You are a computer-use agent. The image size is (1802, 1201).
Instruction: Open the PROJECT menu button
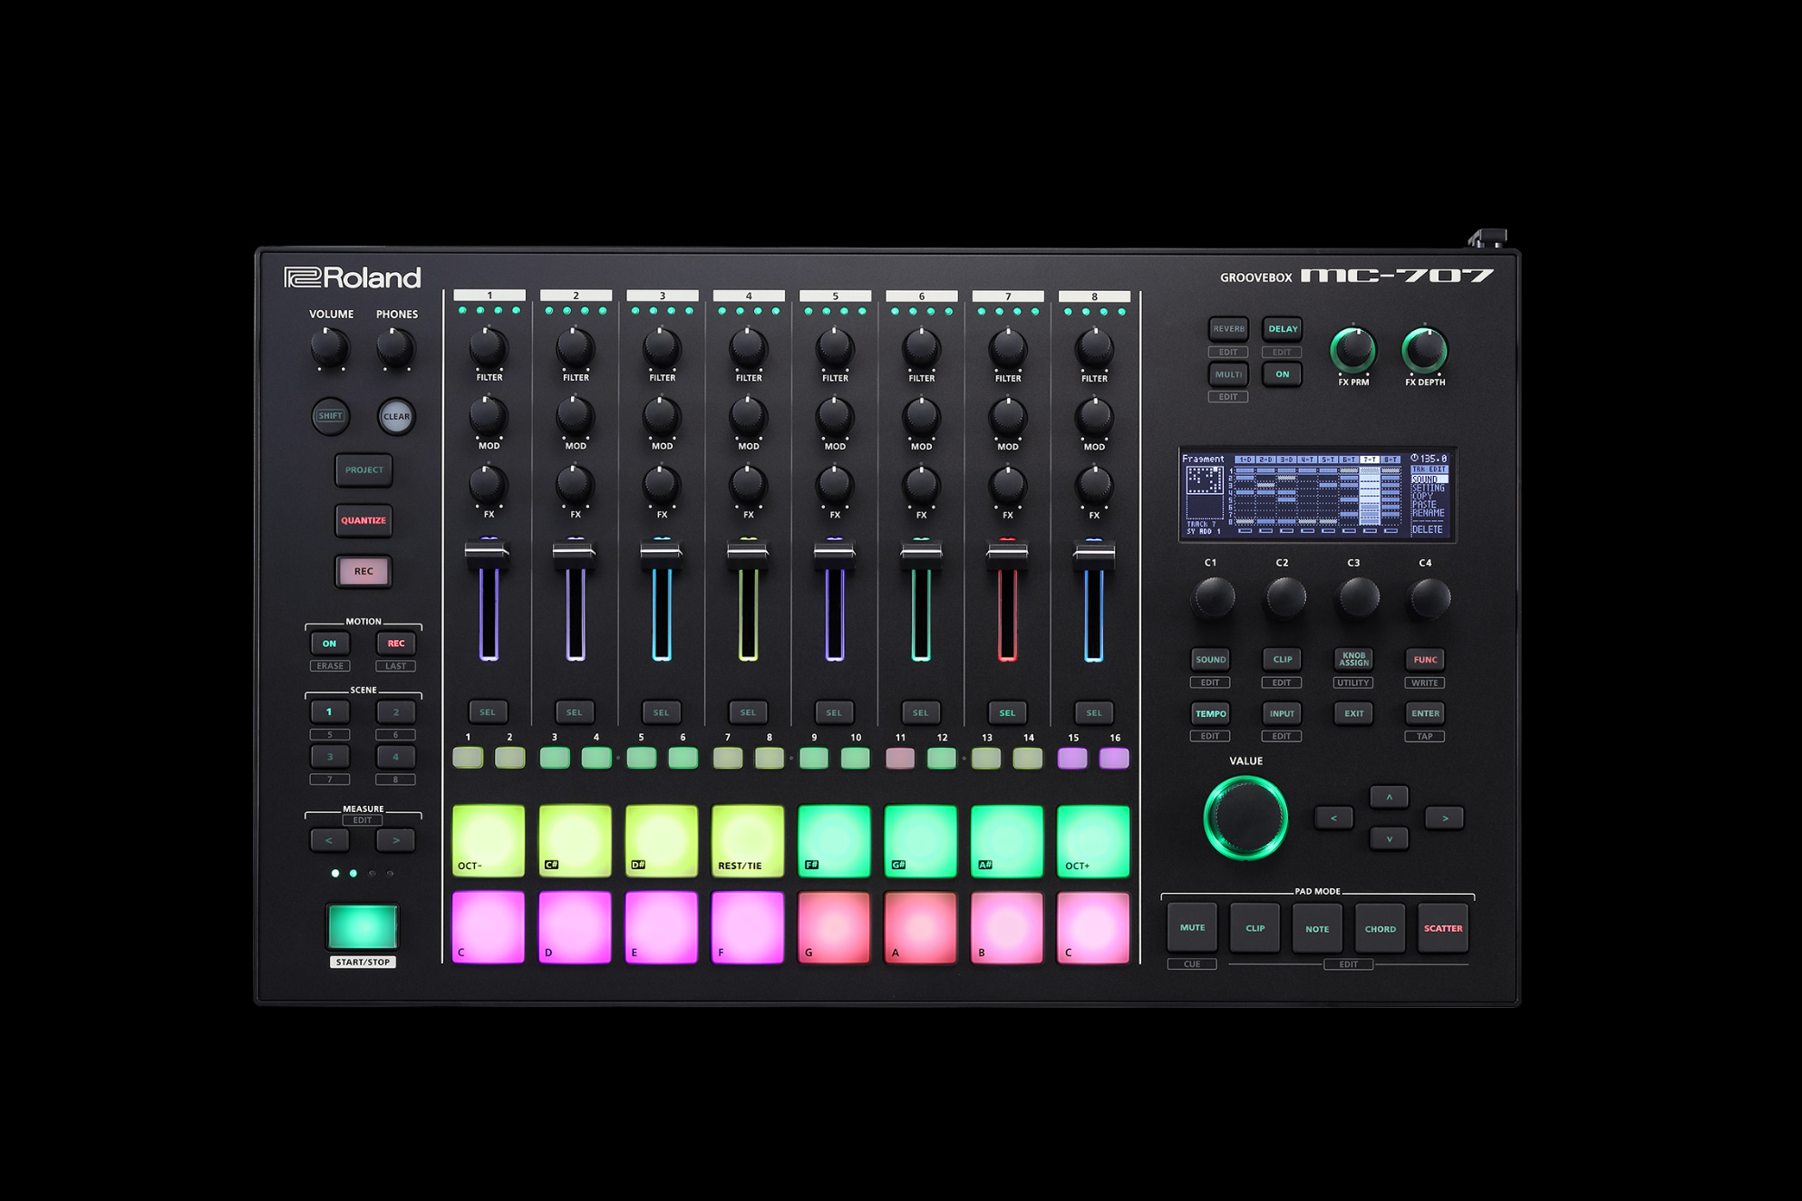point(363,470)
